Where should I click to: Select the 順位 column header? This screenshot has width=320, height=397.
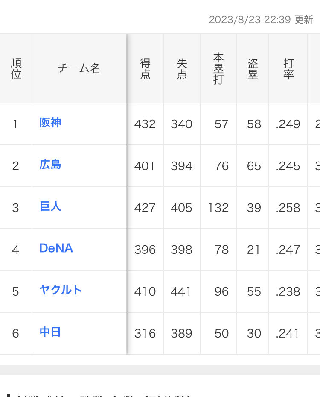(16, 68)
